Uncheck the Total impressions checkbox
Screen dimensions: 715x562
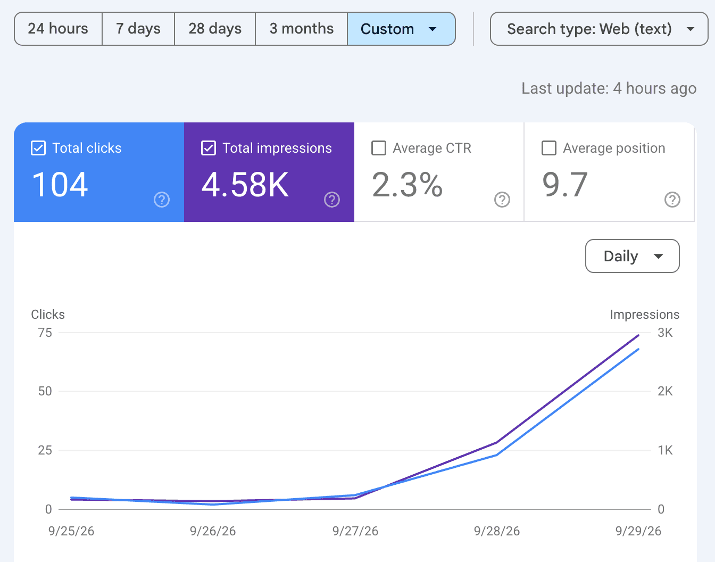pos(209,148)
